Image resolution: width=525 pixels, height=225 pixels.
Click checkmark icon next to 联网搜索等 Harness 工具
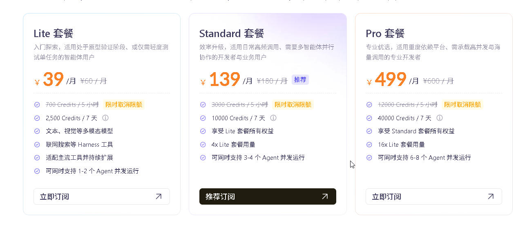tap(37, 145)
